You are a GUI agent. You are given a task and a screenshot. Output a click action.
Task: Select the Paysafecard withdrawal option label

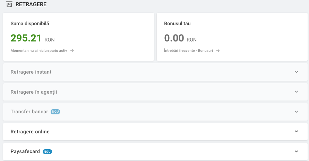[25, 152]
